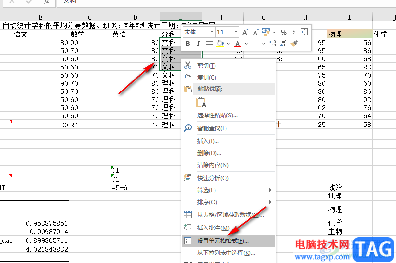Click the 化学 header cell
The height and width of the screenshot is (263, 396).
[384, 34]
